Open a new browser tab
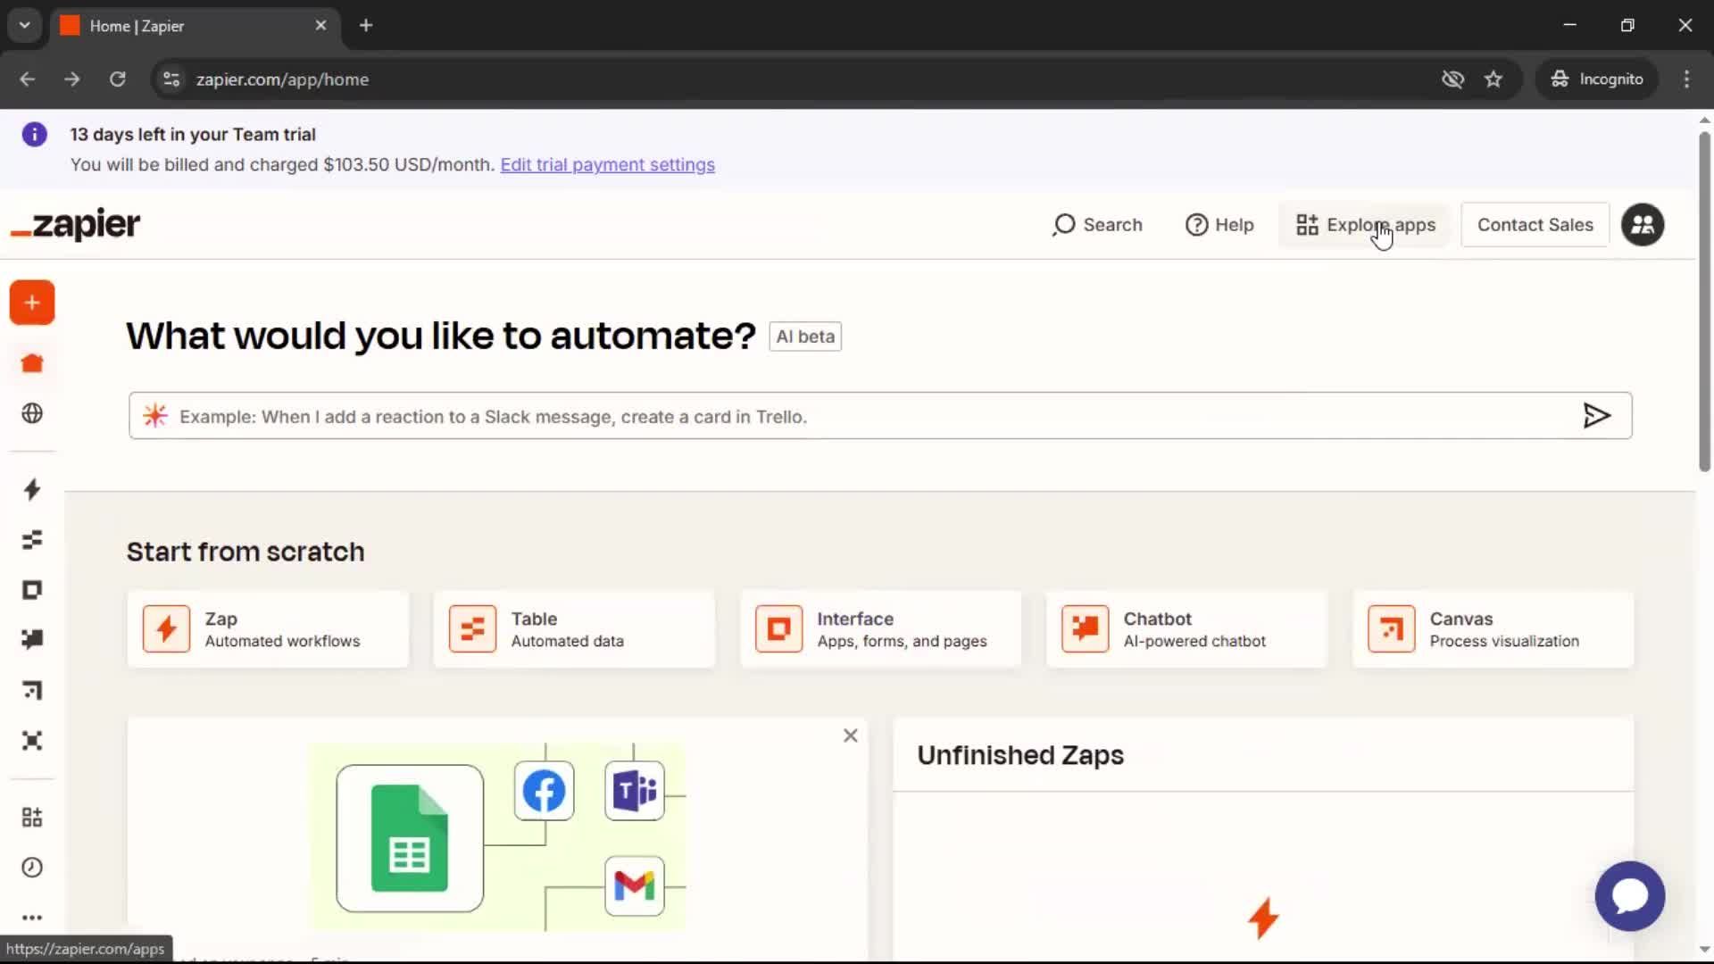1714x964 pixels. pyautogui.click(x=366, y=25)
